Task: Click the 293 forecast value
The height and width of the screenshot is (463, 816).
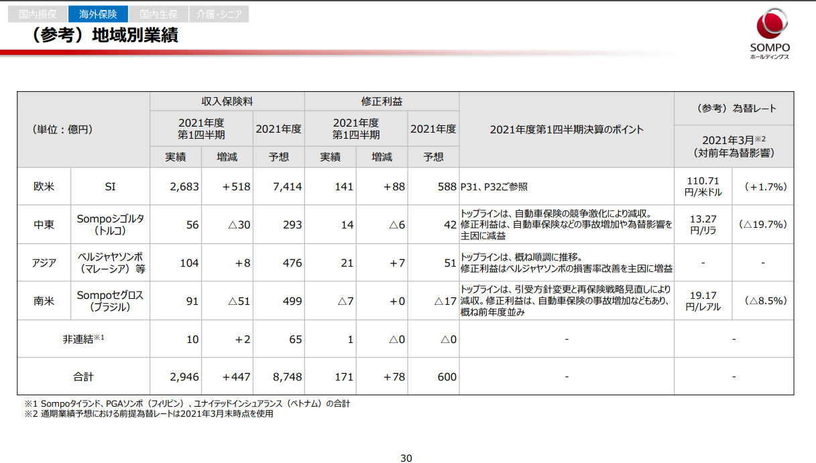Action: [292, 225]
